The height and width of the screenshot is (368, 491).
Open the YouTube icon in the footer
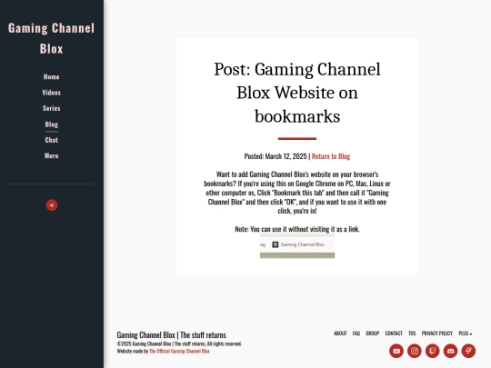pos(396,351)
